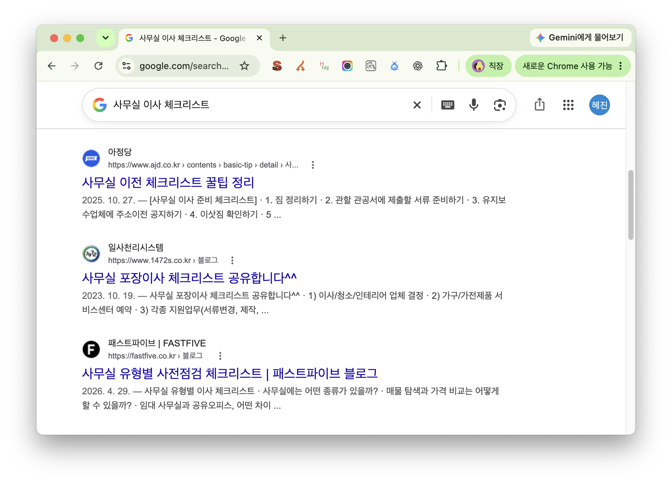Open the Extensions puzzle menu
This screenshot has width=672, height=483.
tap(441, 66)
